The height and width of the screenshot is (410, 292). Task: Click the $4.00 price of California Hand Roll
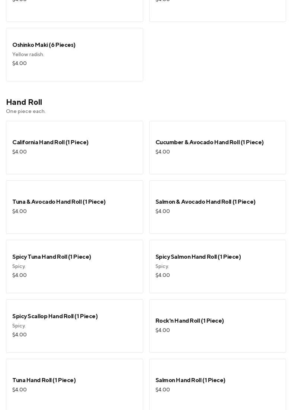(19, 152)
